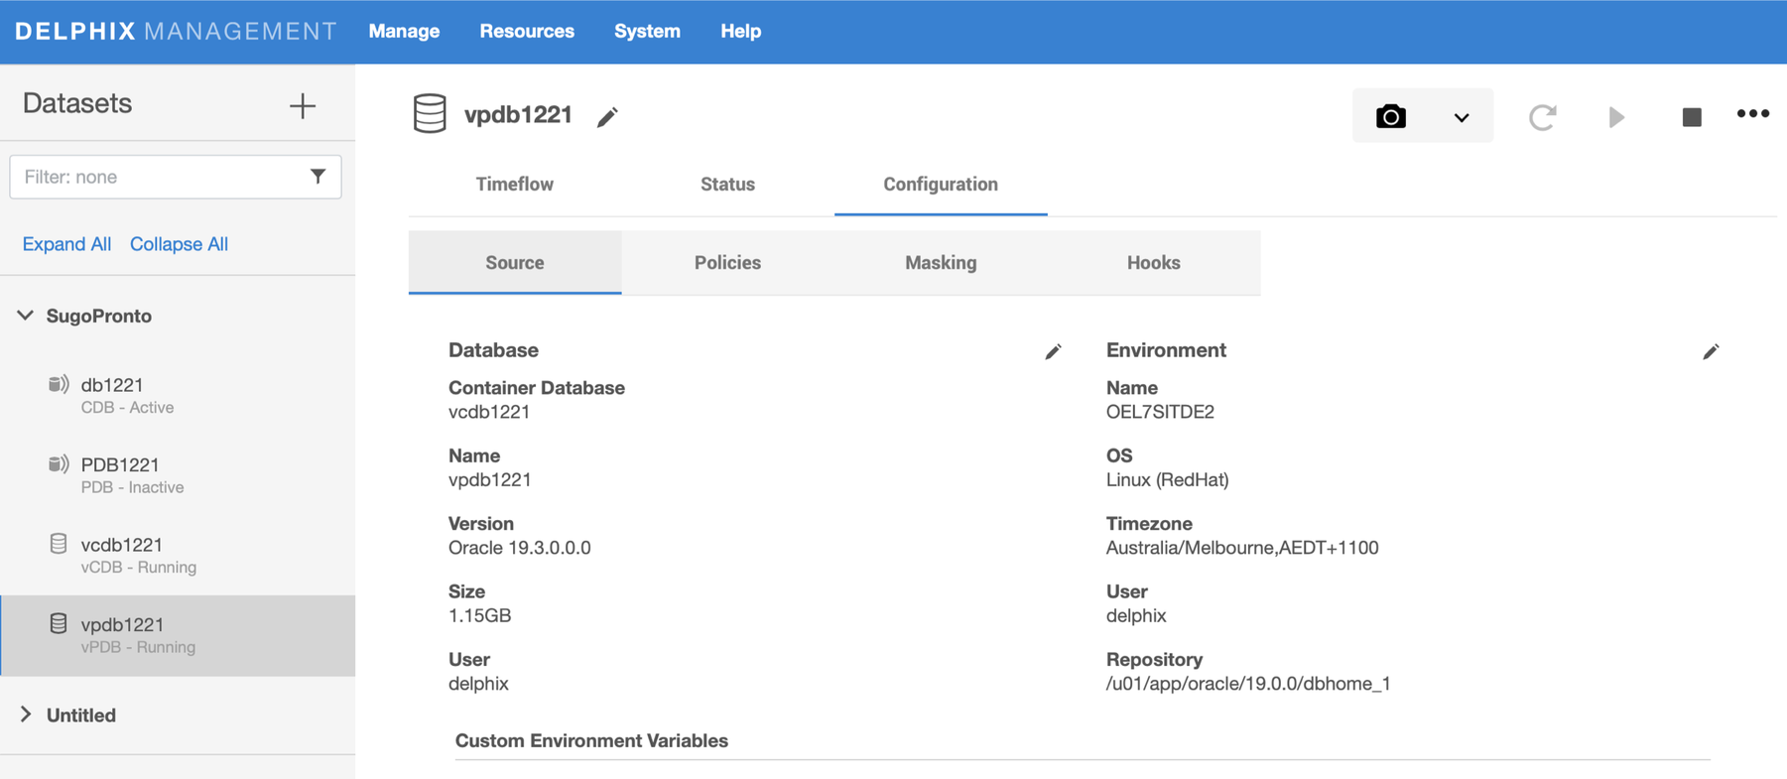This screenshot has width=1787, height=779.
Task: Click the refresh dataset icon
Action: click(x=1542, y=117)
